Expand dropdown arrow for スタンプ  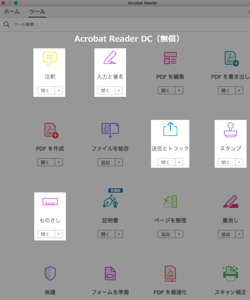point(239,162)
